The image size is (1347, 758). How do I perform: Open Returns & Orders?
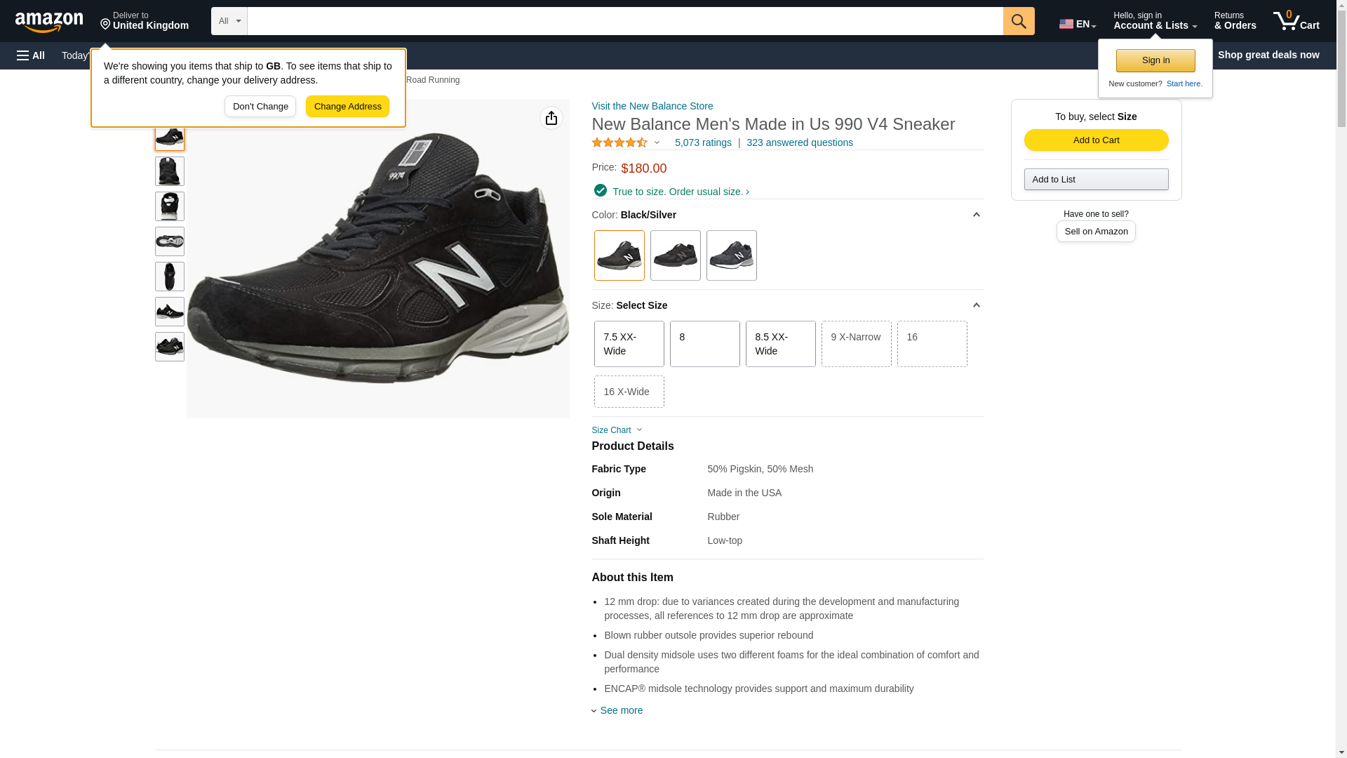tap(1235, 21)
